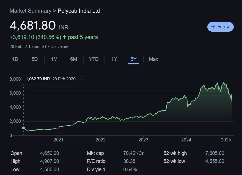The image size is (242, 175).
Task: Show the YTD range tab
Action: 94,59
